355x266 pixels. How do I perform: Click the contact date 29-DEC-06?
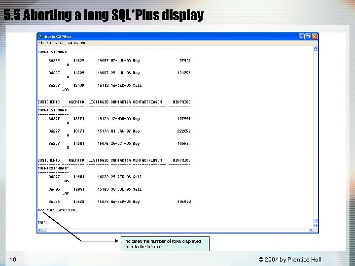(121, 177)
